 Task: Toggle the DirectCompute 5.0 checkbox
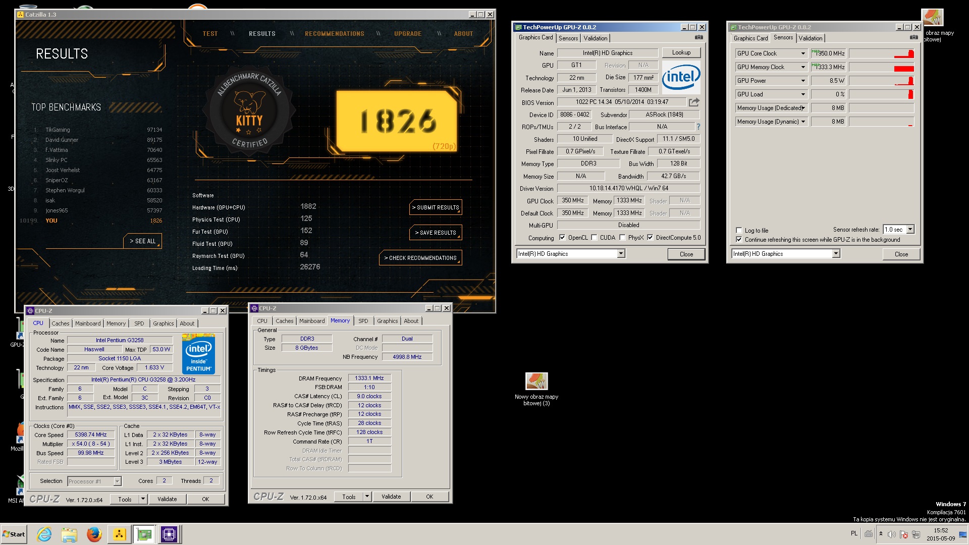click(650, 238)
